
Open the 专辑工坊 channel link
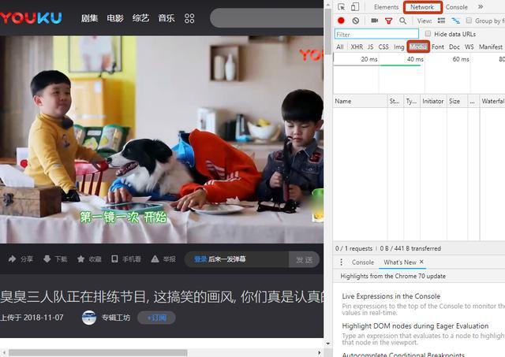[x=116, y=318]
